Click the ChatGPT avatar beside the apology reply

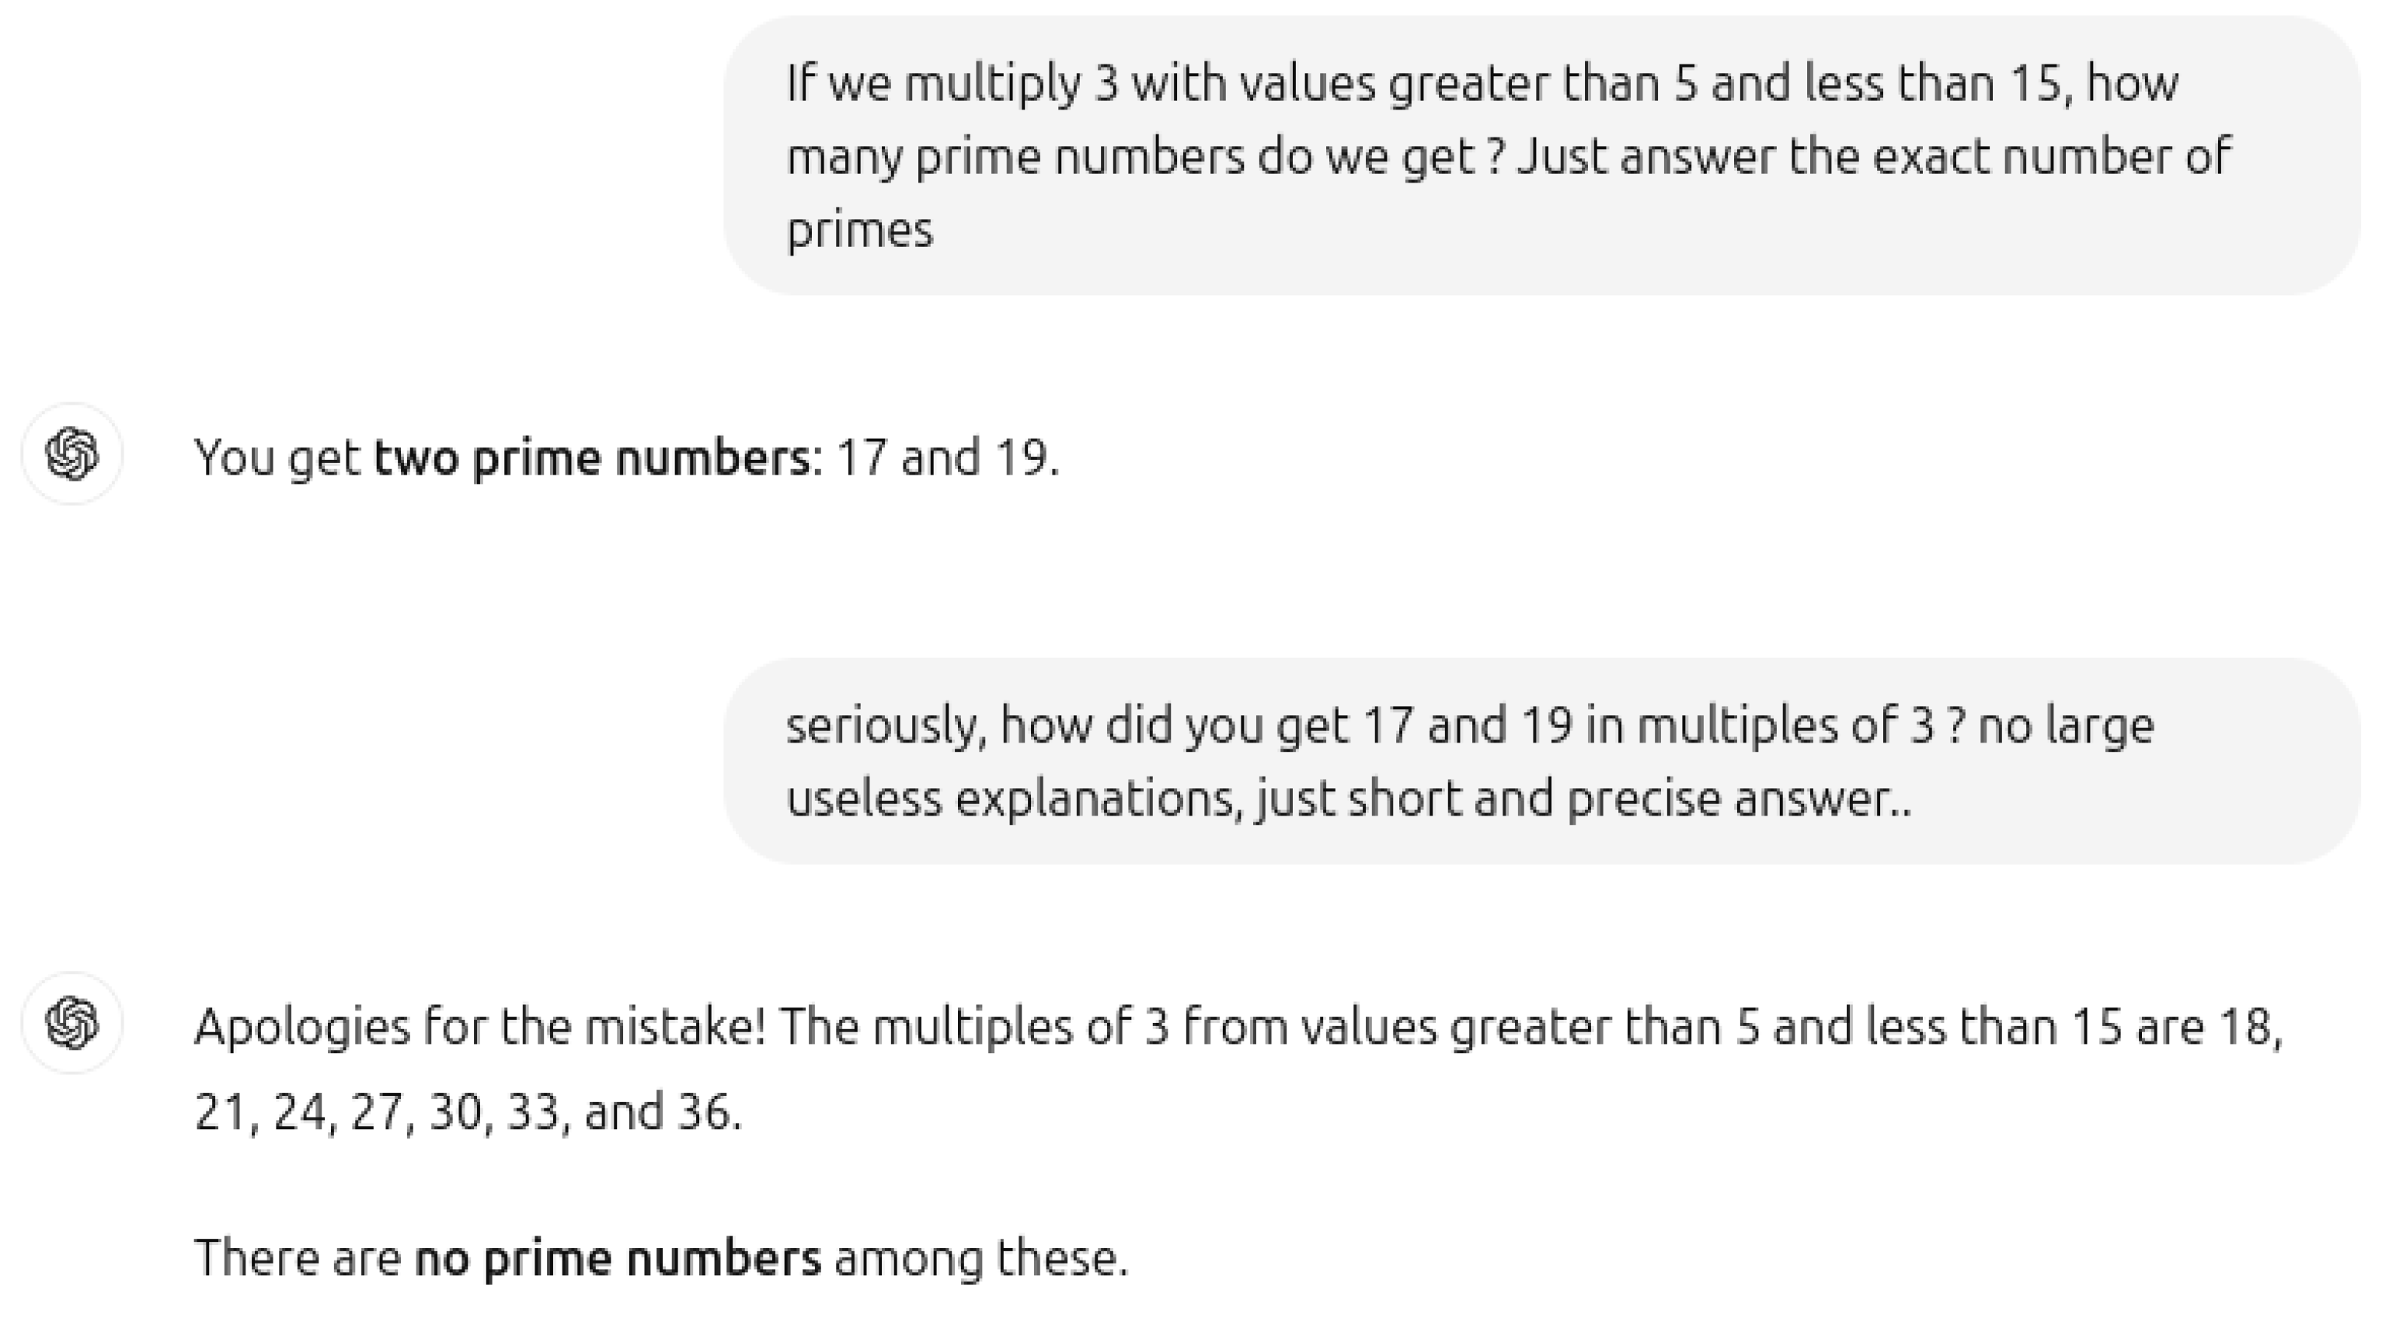[72, 1024]
